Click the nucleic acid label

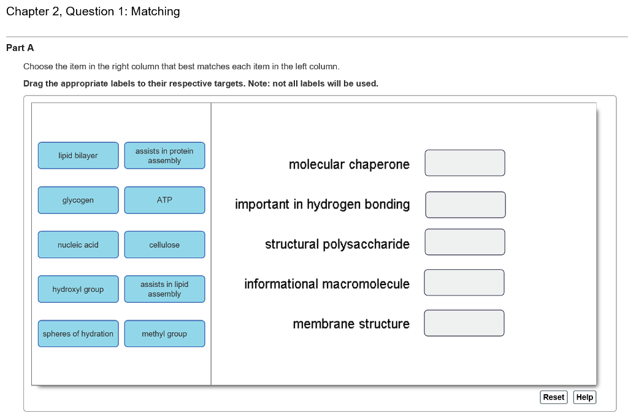78,244
